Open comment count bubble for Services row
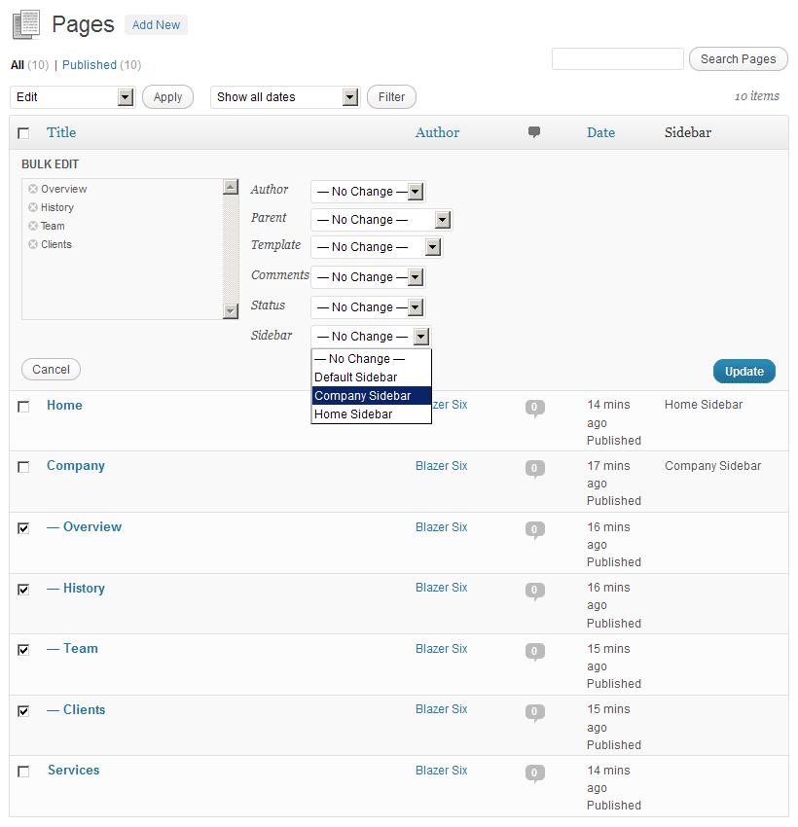The height and width of the screenshot is (827, 798). point(534,773)
